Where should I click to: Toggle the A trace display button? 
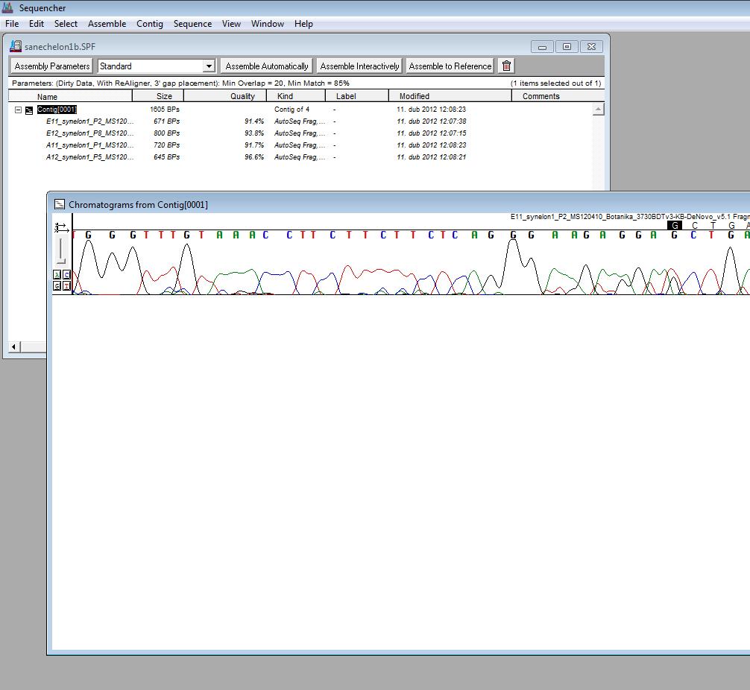(57, 274)
